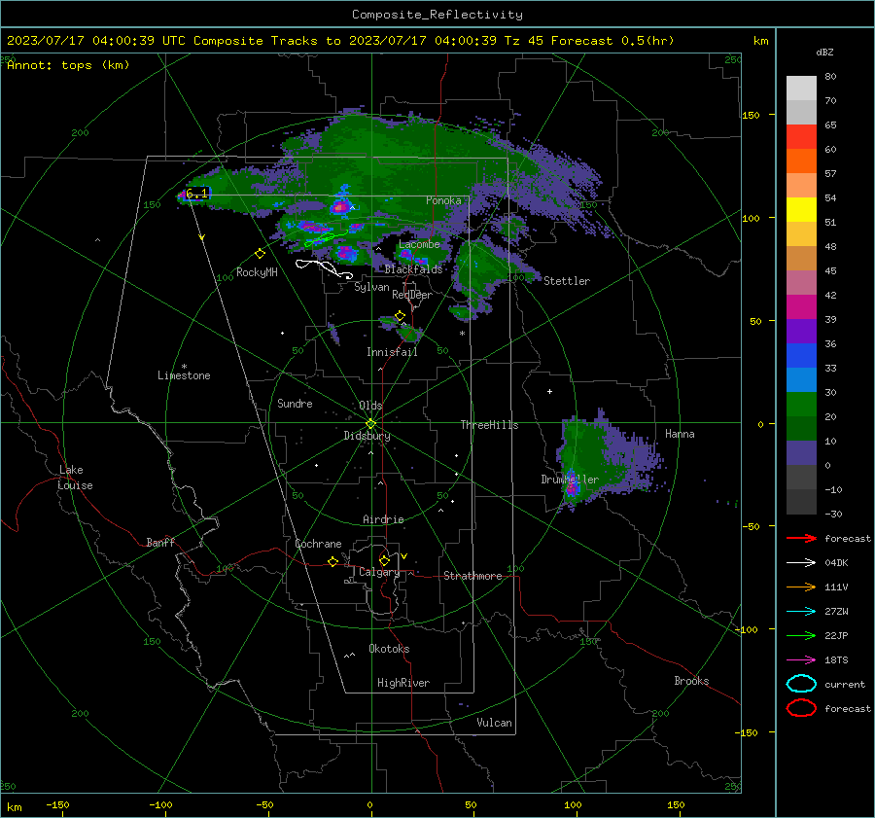Click the yellow diamond marker below RedDeer
Viewport: 875px width, 818px height.
400,316
